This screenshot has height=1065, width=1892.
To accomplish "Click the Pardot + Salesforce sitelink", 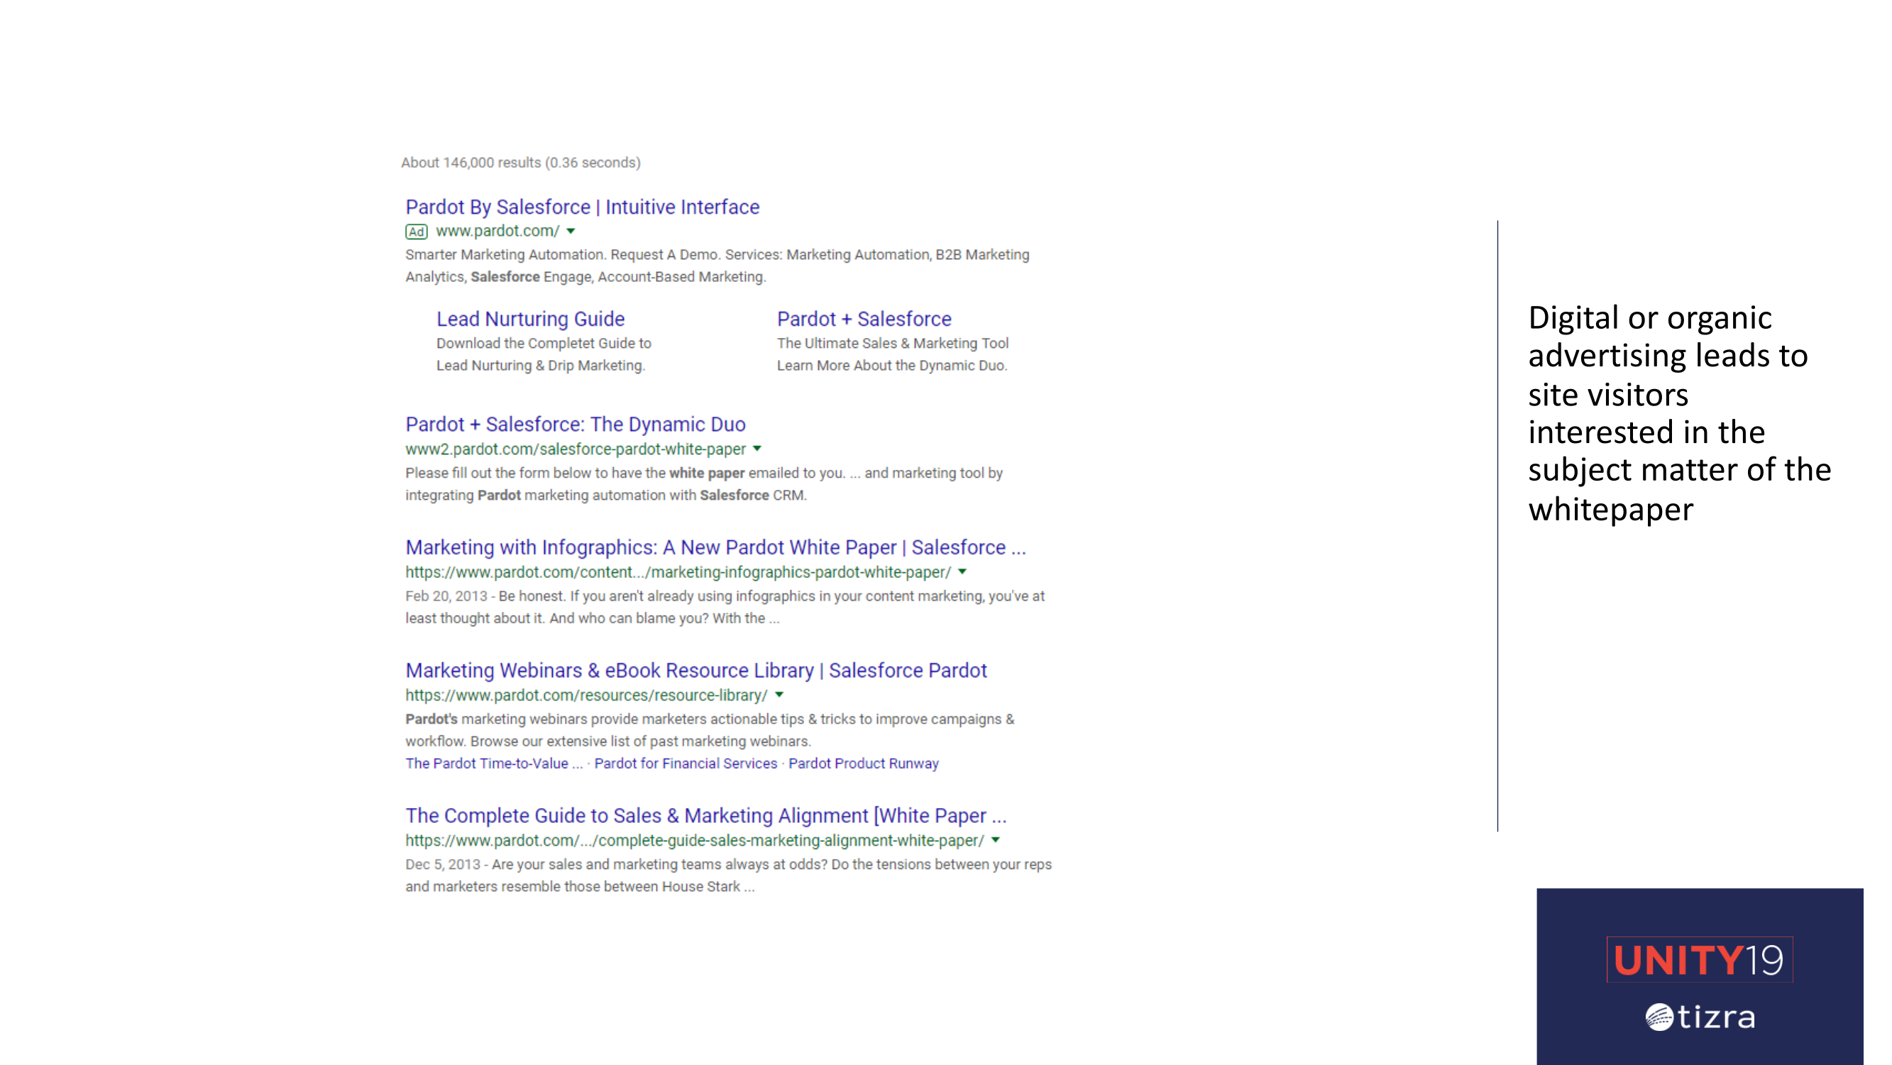I will (x=864, y=319).
